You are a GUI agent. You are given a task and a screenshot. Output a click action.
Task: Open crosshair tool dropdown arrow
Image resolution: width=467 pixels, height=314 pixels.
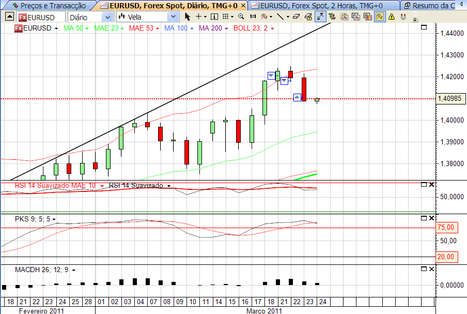tap(205, 17)
